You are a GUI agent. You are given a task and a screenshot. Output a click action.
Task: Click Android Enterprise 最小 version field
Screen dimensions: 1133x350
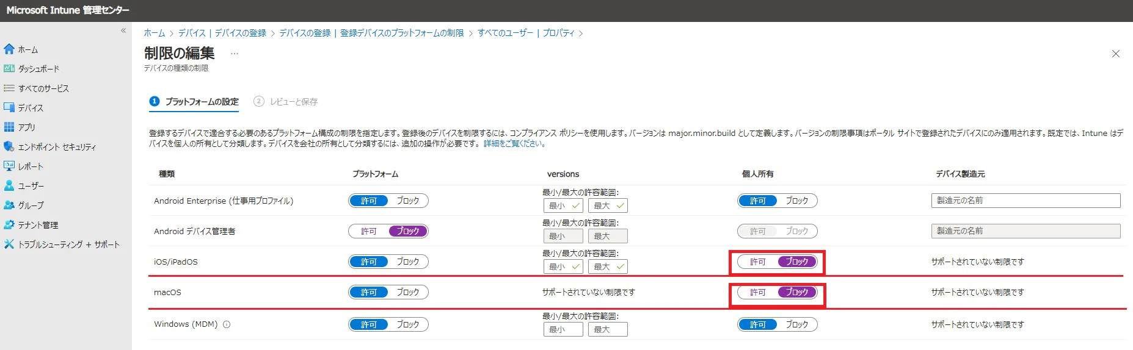[x=563, y=205]
